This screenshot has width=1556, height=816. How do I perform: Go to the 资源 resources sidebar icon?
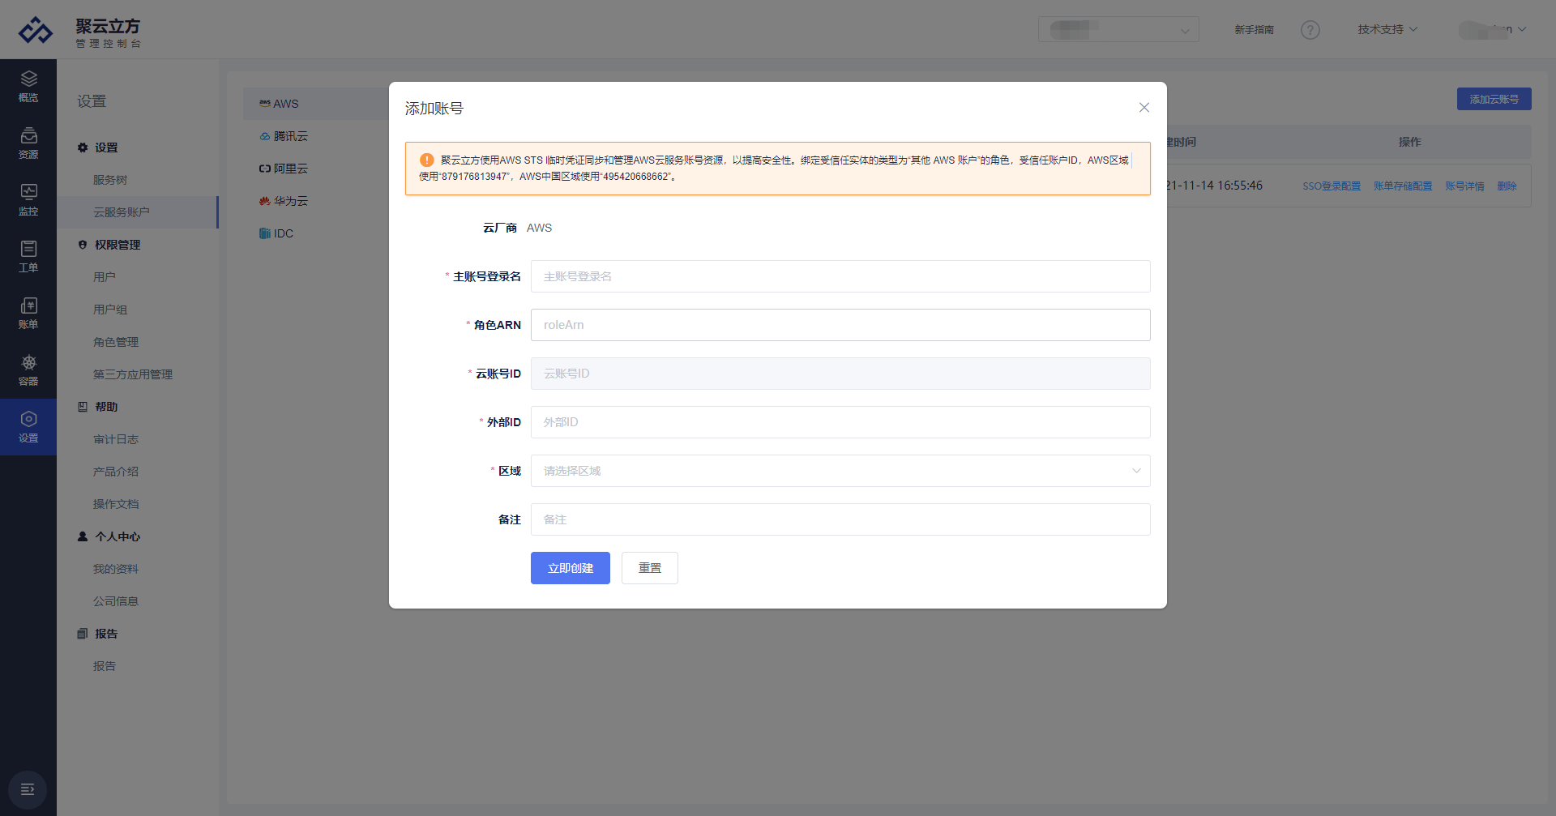pos(28,143)
